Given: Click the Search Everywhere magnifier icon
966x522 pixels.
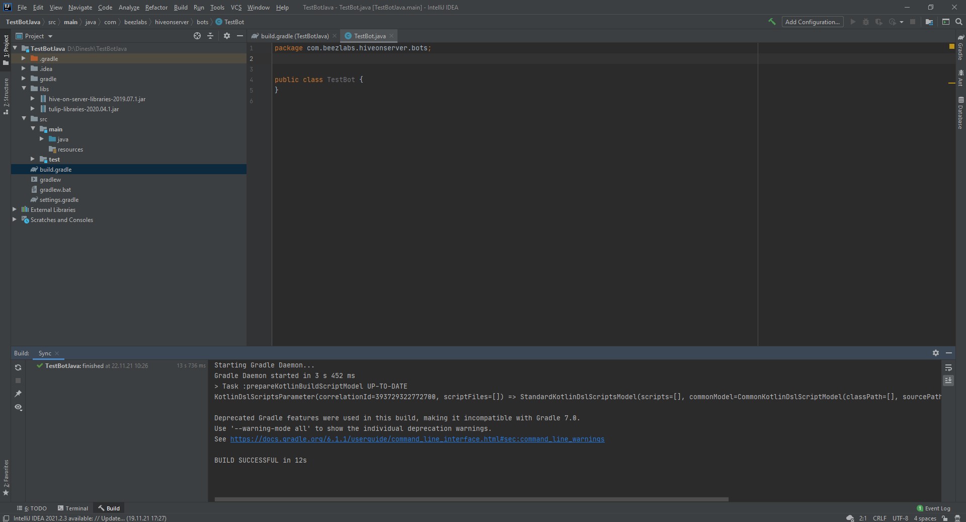Looking at the screenshot, I should [959, 22].
